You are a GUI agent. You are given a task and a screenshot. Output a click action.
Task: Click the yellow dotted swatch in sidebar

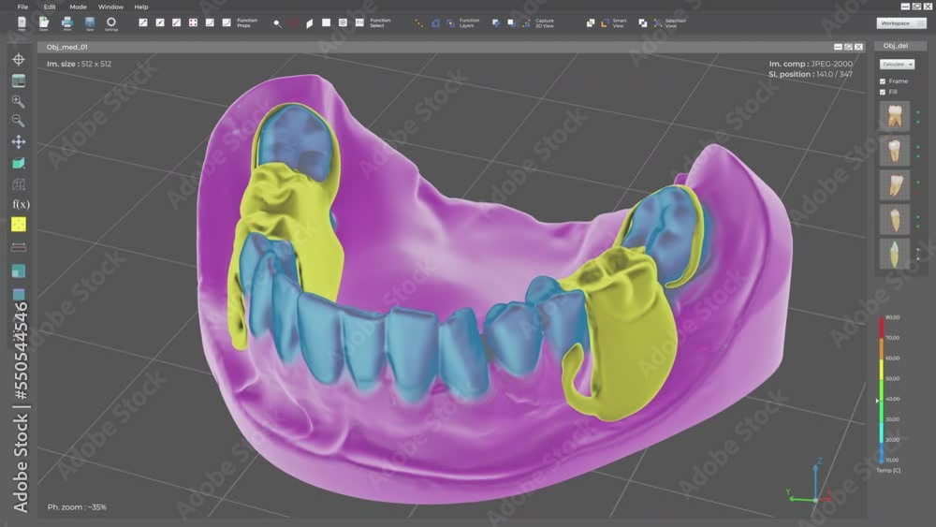point(19,225)
